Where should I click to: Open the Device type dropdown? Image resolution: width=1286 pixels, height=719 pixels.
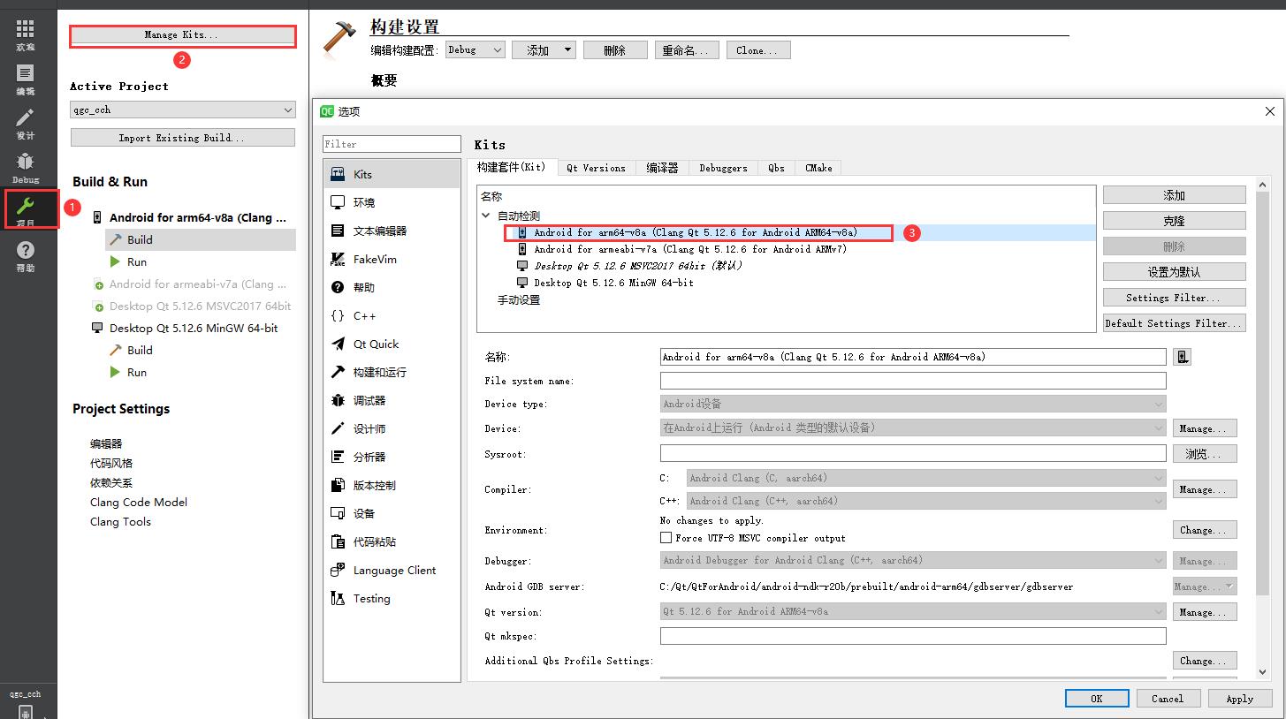[x=913, y=404]
